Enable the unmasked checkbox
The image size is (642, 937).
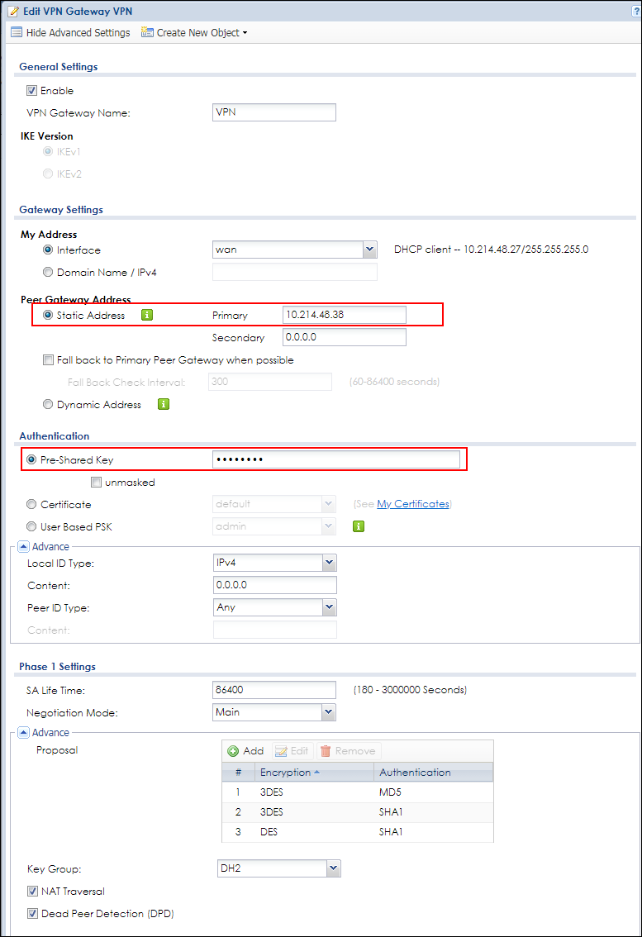pyautogui.click(x=97, y=483)
